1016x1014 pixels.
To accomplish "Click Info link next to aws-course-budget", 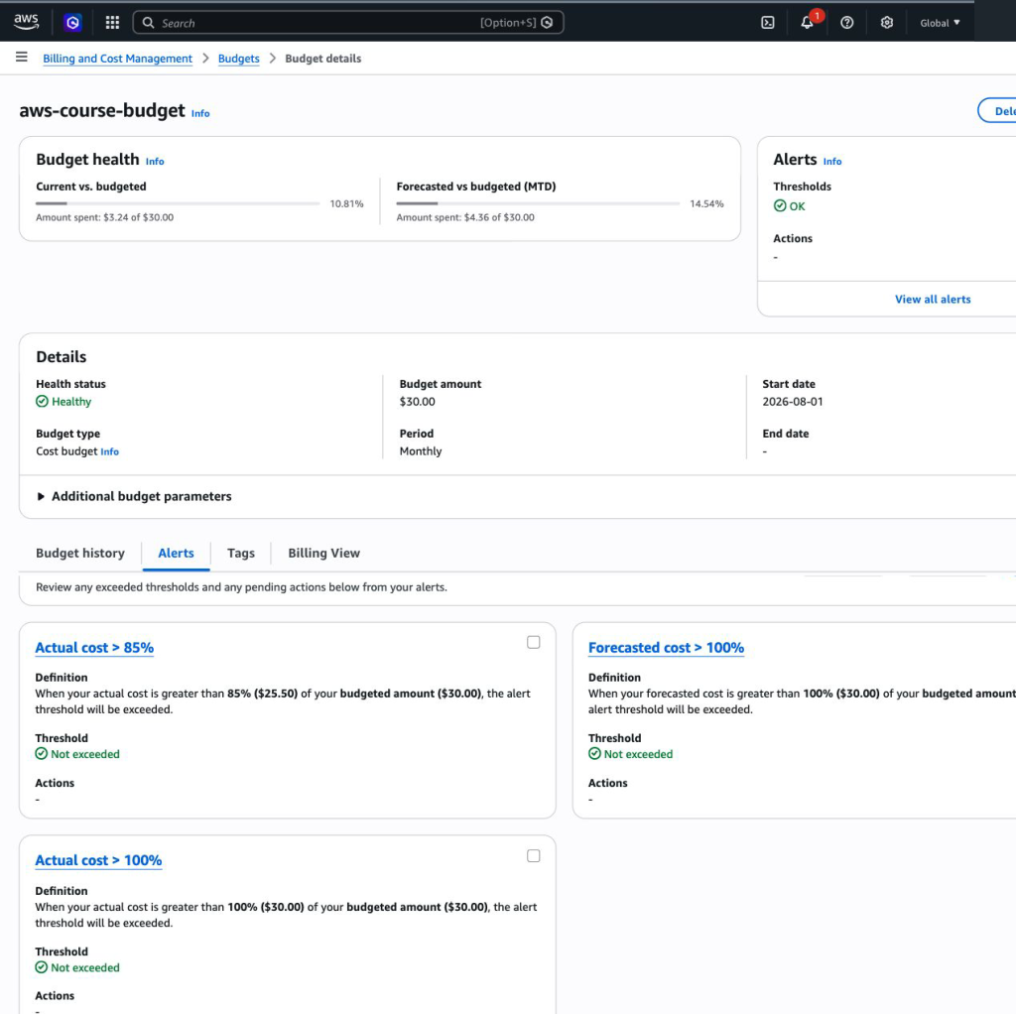I will (200, 113).
